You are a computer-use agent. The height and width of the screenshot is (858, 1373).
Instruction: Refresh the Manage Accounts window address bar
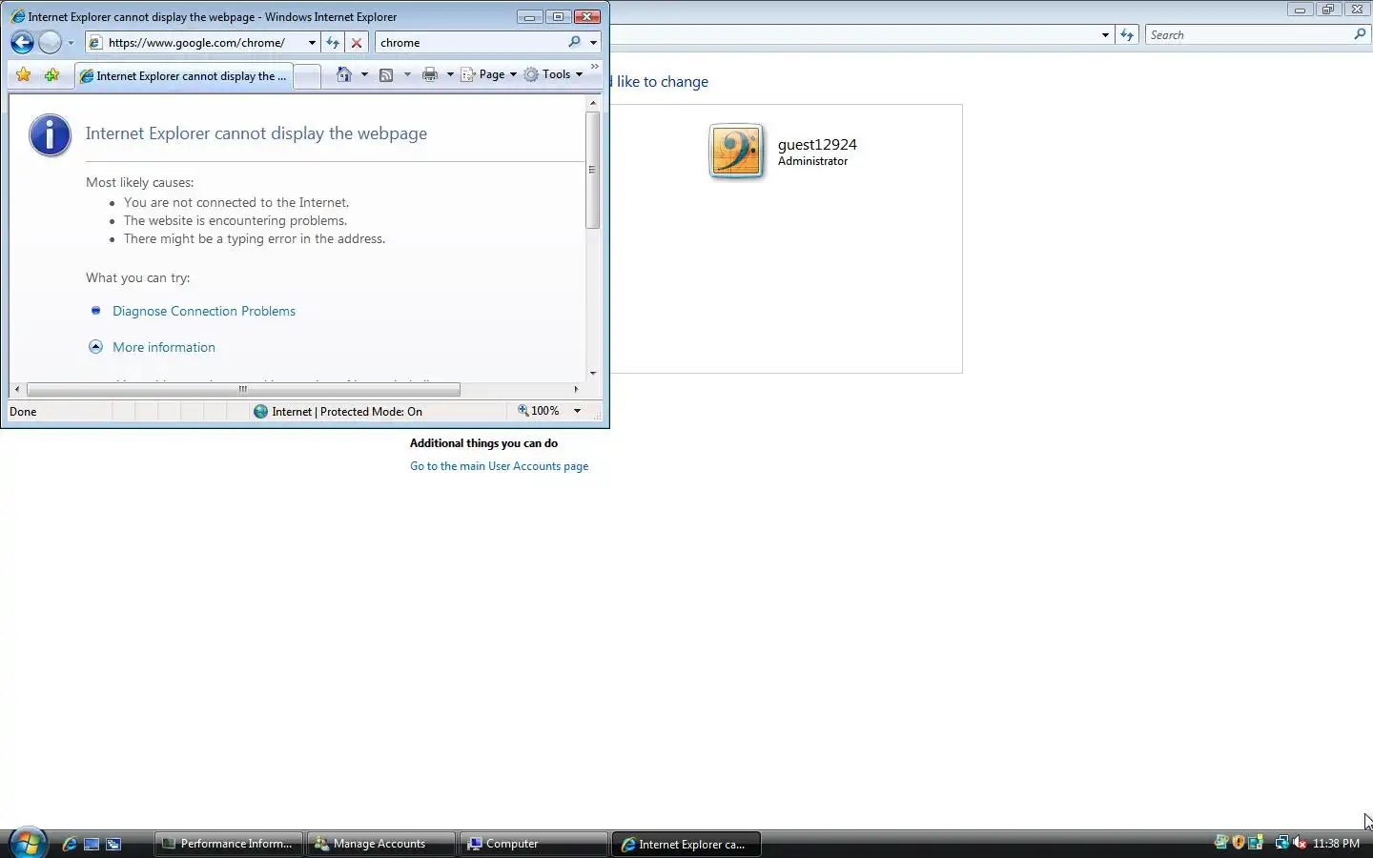pyautogui.click(x=1127, y=35)
